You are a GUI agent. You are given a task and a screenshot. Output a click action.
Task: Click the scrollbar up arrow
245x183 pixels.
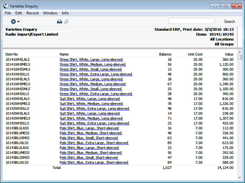240,52
